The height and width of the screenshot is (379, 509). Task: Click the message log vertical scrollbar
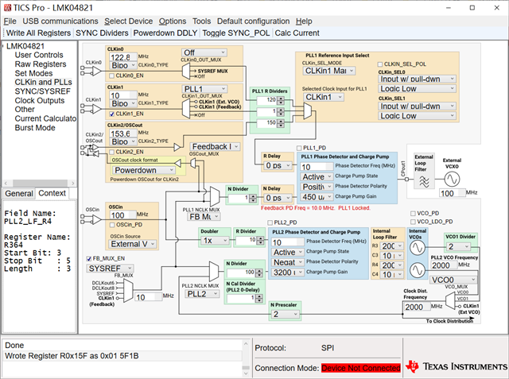click(x=246, y=358)
